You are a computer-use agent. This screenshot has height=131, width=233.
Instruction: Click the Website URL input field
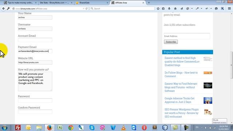[x=35, y=62]
